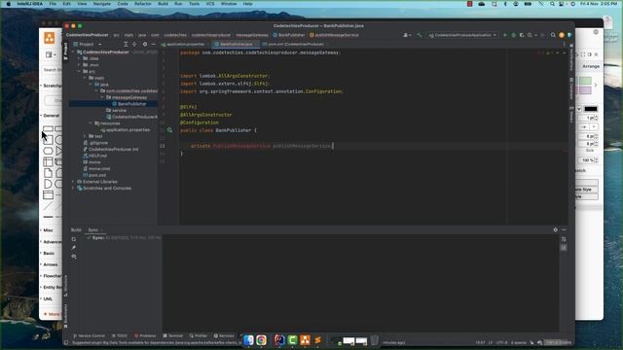The height and width of the screenshot is (350, 623).
Task: Click IntelliJ IDEA icon in the Dock
Action: [279, 340]
